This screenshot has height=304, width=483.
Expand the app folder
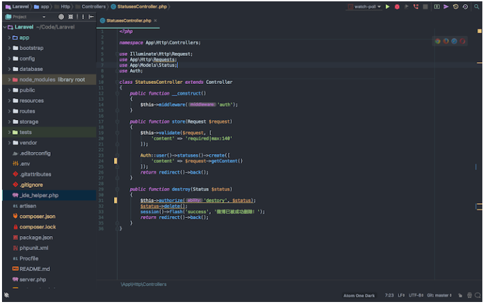9,37
